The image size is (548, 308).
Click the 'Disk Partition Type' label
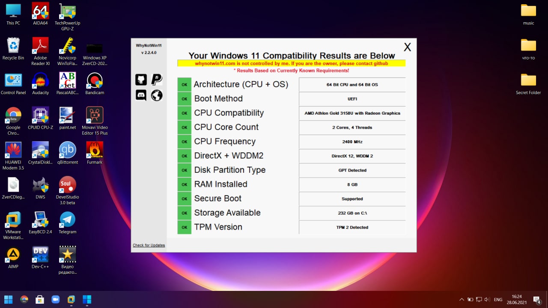(x=230, y=170)
